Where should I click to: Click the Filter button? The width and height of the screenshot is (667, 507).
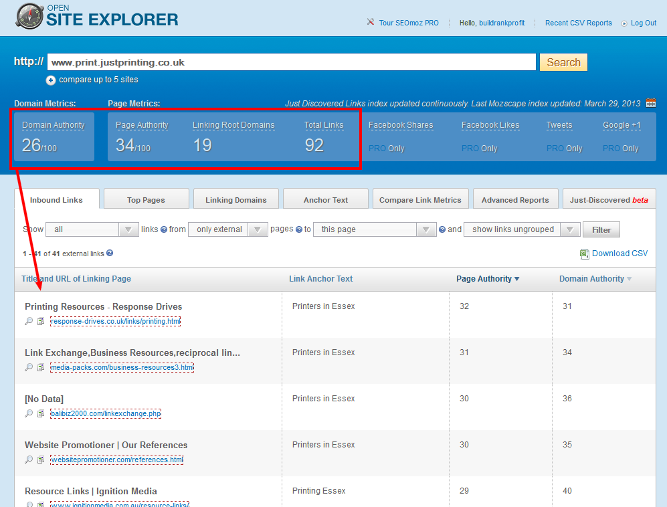[x=601, y=229]
